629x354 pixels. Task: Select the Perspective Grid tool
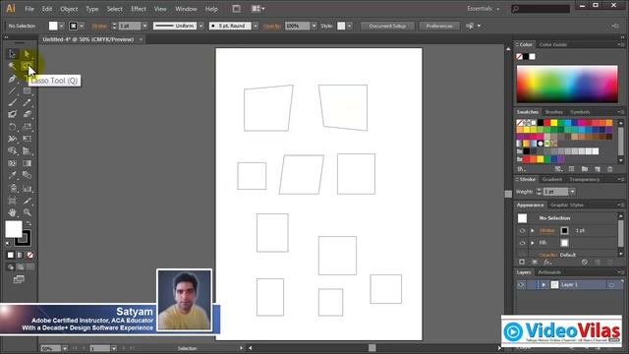(27, 150)
